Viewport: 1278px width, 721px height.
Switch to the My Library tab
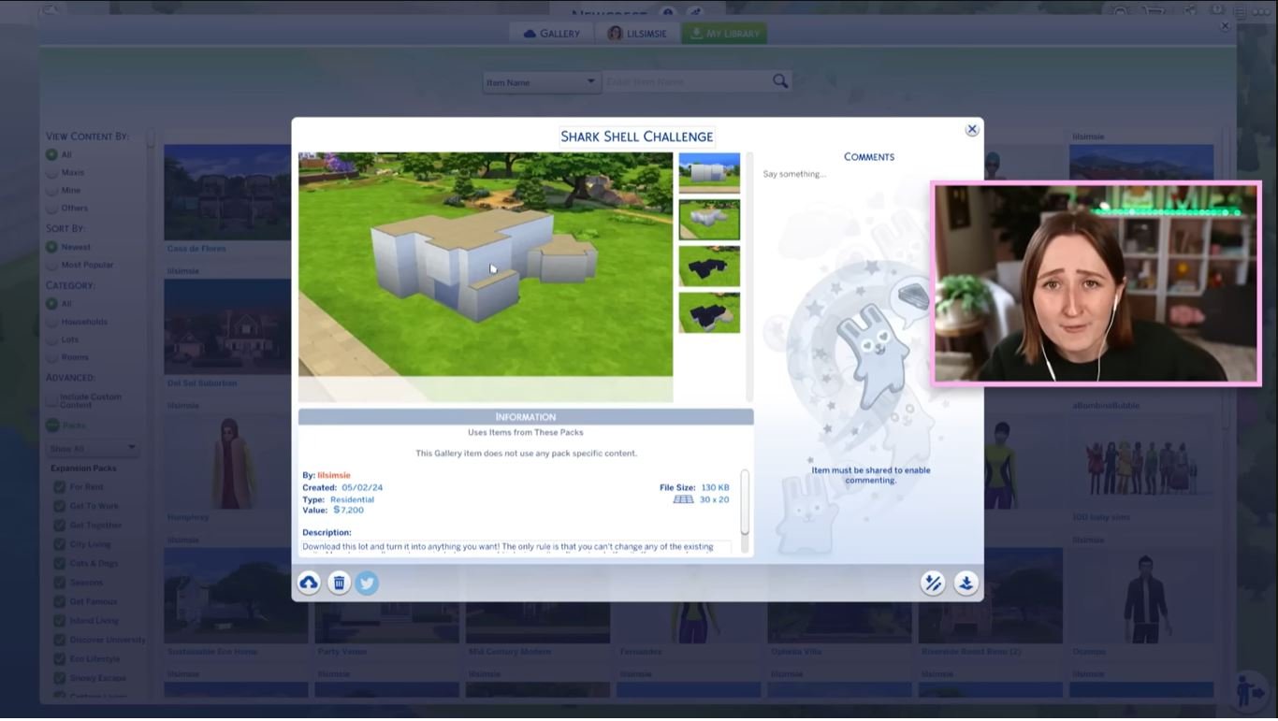point(723,32)
